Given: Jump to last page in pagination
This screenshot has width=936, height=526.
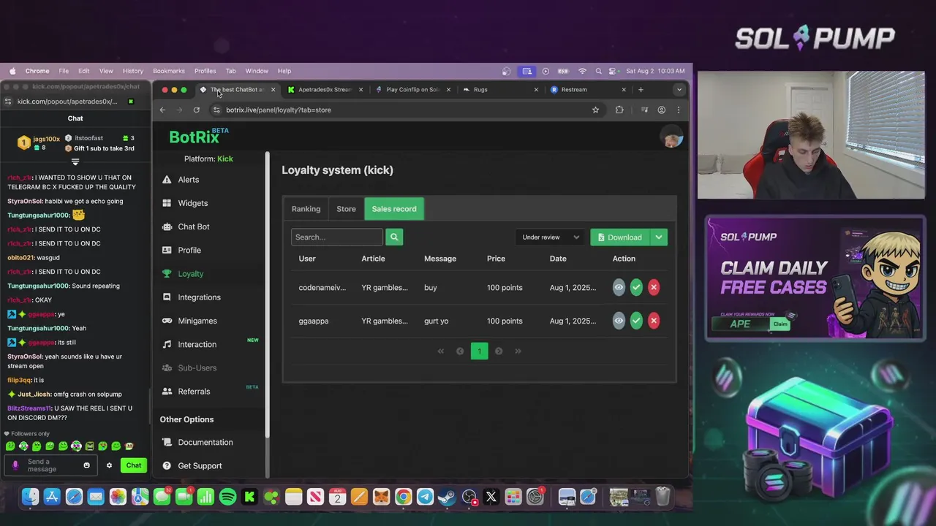Looking at the screenshot, I should point(518,351).
